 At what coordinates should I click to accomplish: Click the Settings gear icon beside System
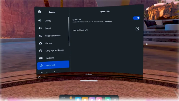pyautogui.click(x=40, y=12)
